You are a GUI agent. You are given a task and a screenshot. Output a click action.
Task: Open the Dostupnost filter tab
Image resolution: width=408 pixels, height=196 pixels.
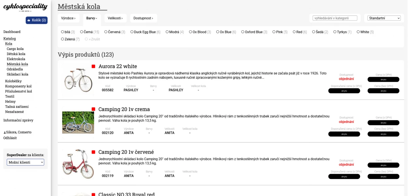[x=143, y=18]
